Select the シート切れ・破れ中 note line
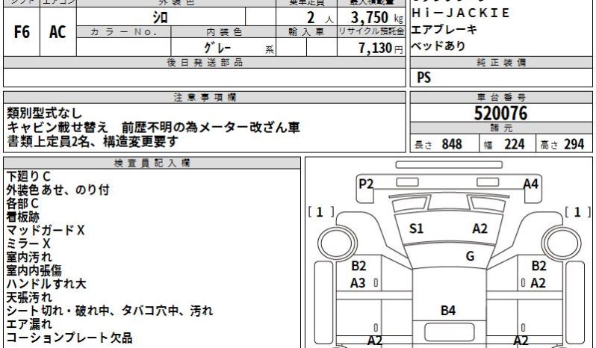The image size is (596, 348). [110, 311]
